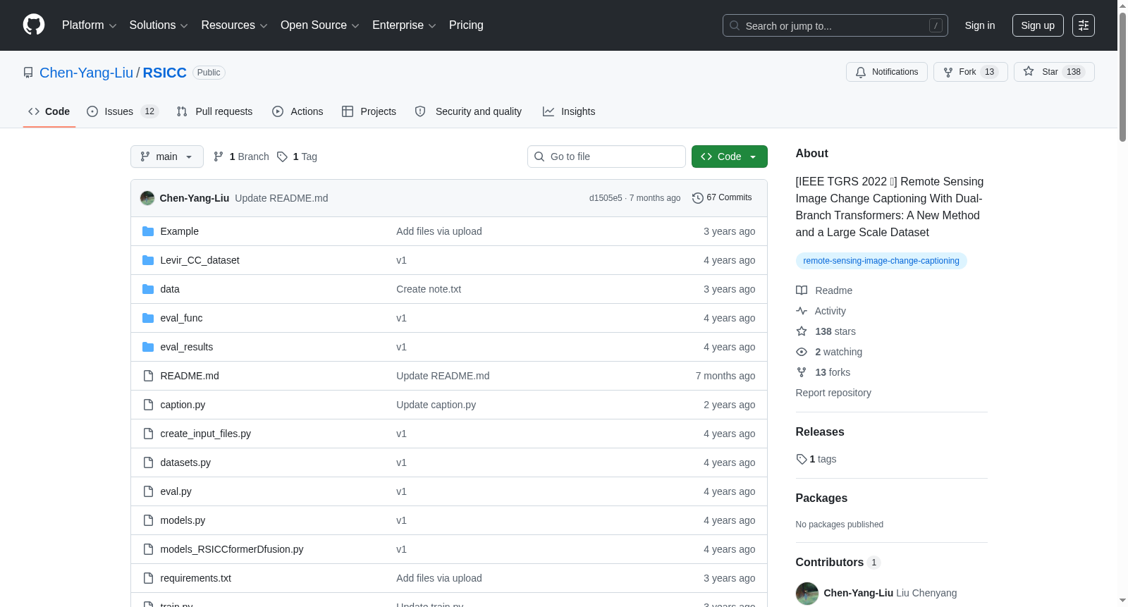Click the bell icon in Notifications
This screenshot has width=1128, height=607.
[861, 72]
